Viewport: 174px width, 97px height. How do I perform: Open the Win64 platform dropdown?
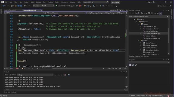48,6
